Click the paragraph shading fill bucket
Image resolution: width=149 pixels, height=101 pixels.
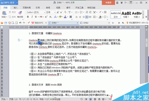pyautogui.click(x=100, y=17)
